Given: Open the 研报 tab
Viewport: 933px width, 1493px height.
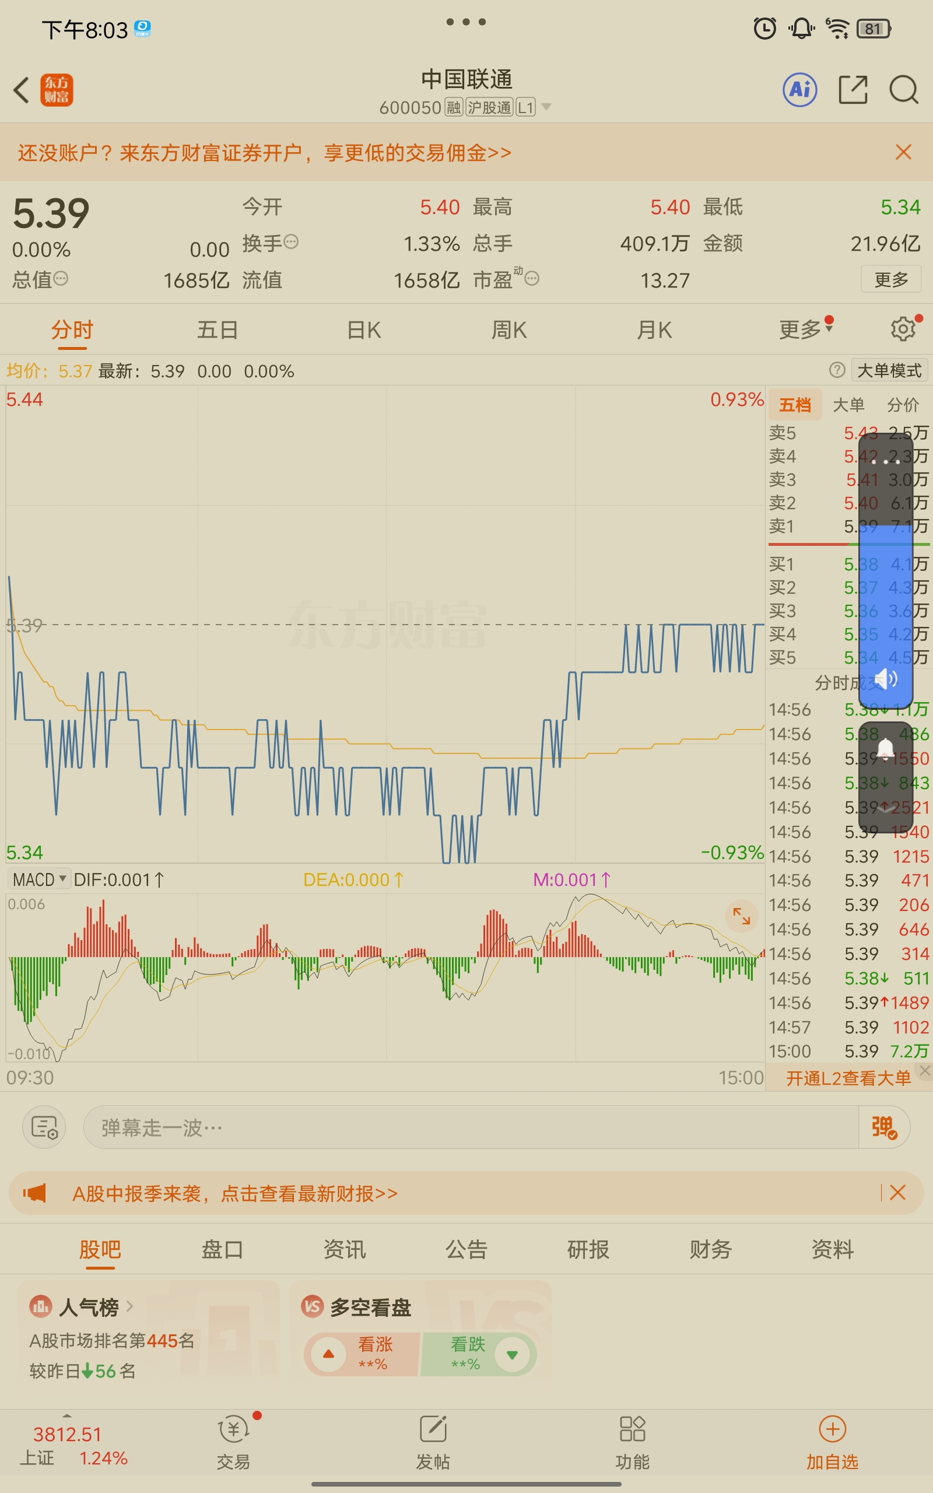Looking at the screenshot, I should 588,1249.
